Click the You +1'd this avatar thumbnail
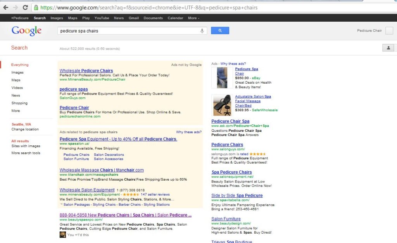Viewport: 397px width, 243px height. click(x=62, y=234)
